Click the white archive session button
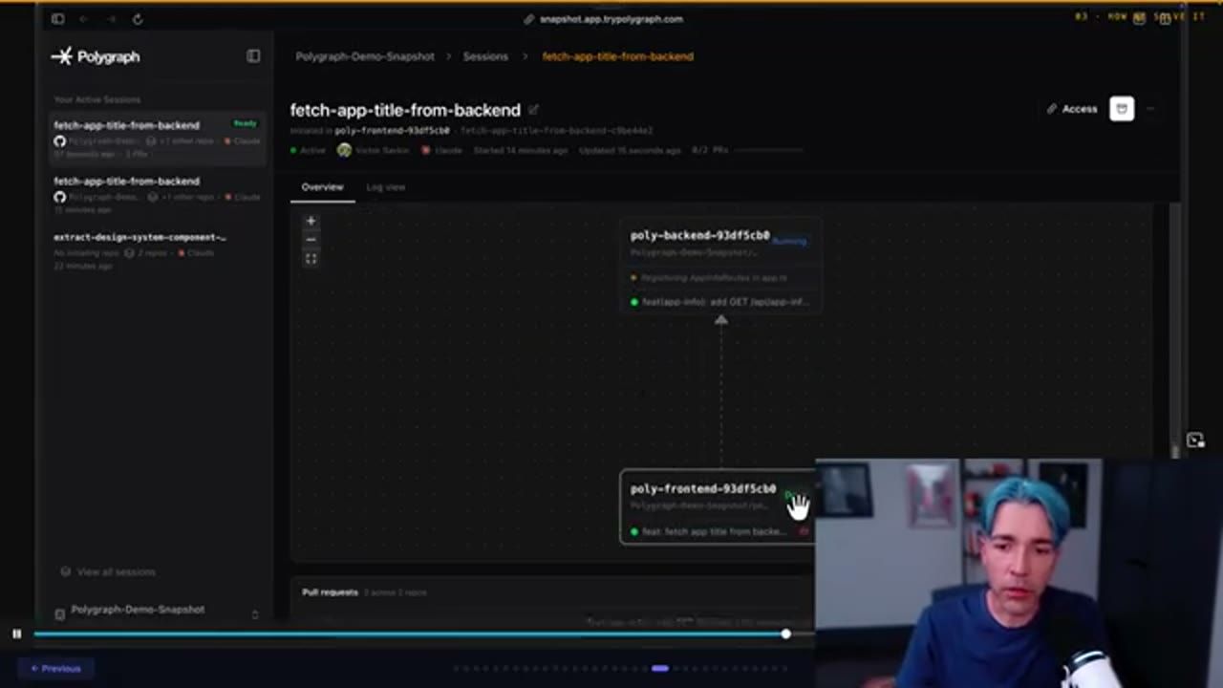This screenshot has height=688, width=1223. pyautogui.click(x=1122, y=109)
